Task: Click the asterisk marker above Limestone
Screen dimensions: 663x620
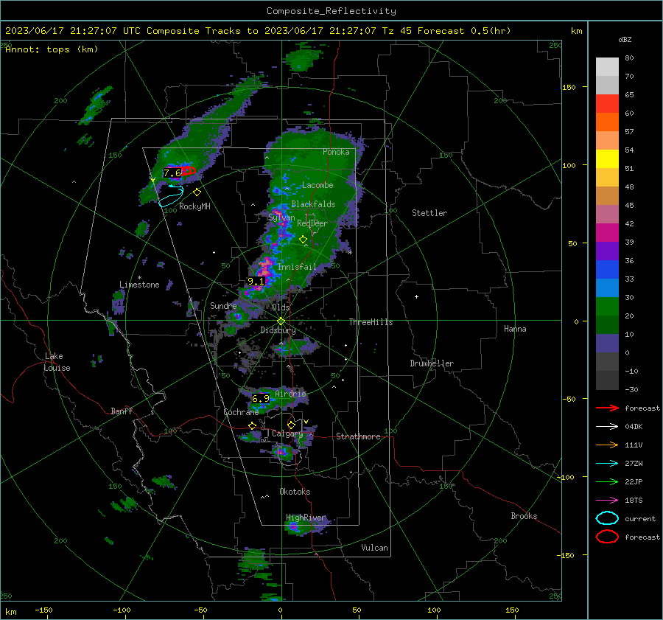Action: coord(139,278)
